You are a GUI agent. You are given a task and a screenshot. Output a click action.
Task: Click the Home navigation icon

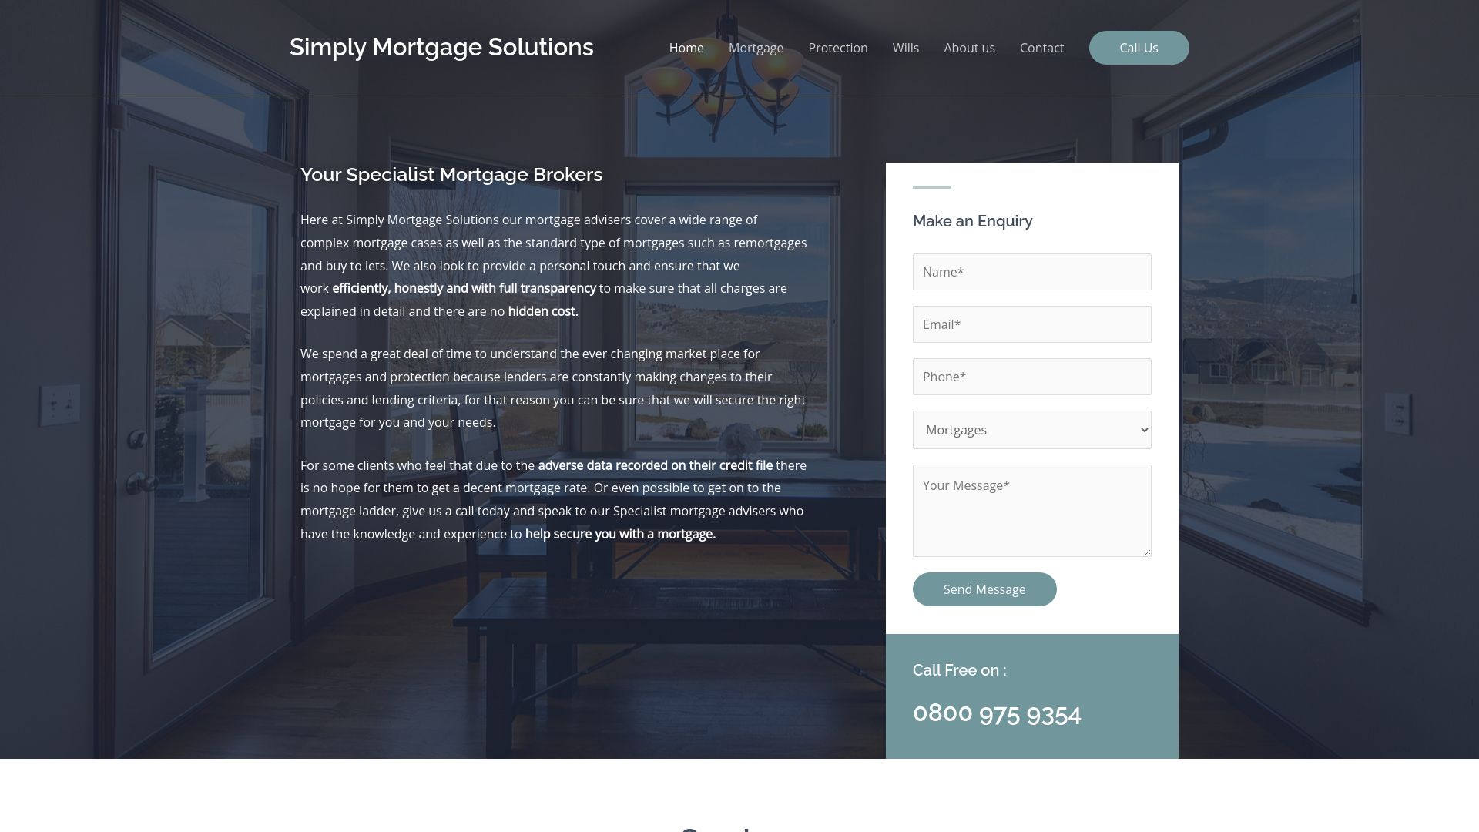[686, 48]
